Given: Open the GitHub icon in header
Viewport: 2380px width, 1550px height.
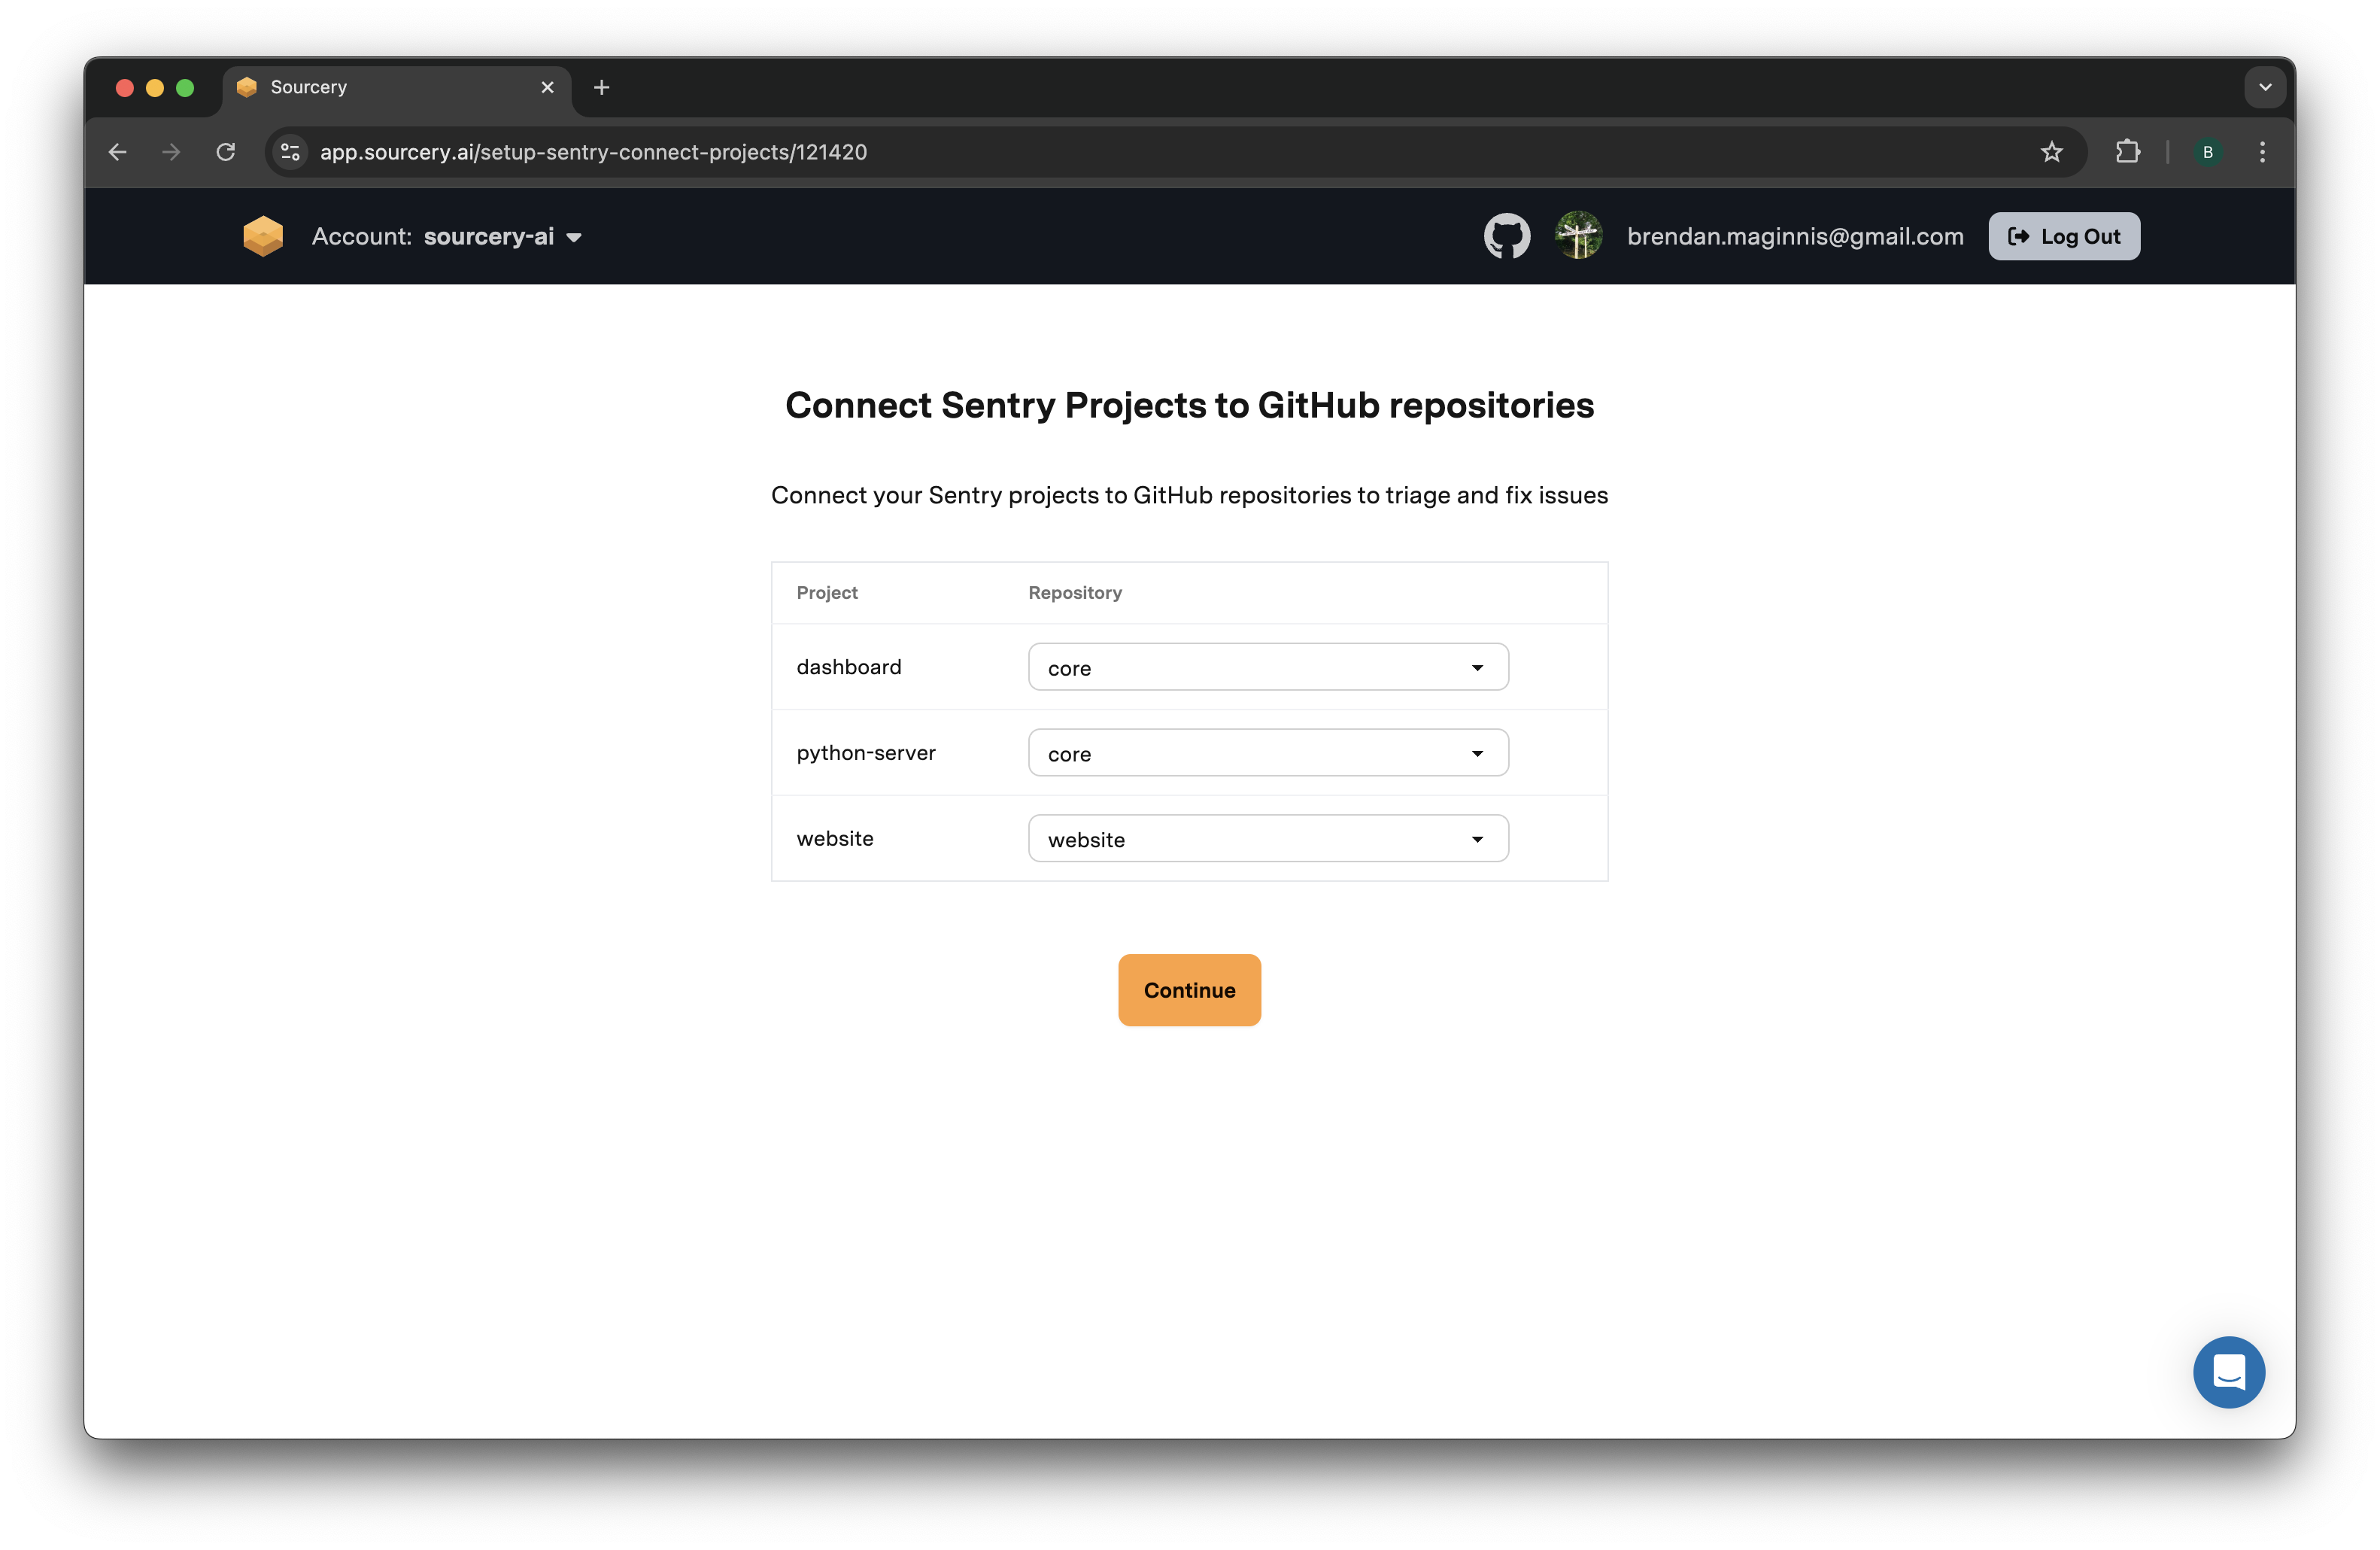Looking at the screenshot, I should pyautogui.click(x=1506, y=236).
